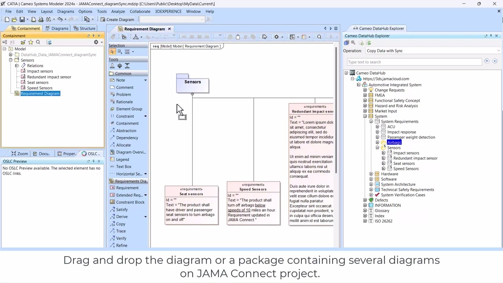This screenshot has height=283, width=503.
Task: Expand the FMEA node in DataHub tree
Action: [x=365, y=95]
